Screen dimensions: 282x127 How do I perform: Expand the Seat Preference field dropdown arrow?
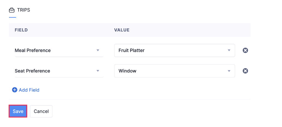click(x=98, y=71)
